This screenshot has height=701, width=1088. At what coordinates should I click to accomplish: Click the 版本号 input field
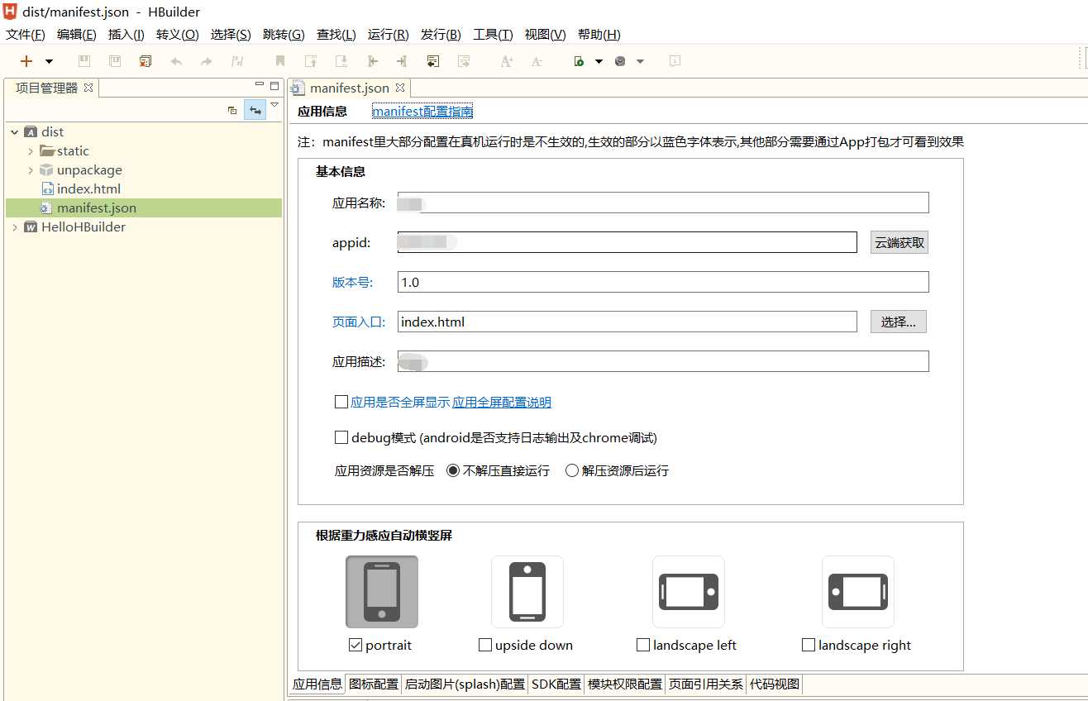coord(663,282)
